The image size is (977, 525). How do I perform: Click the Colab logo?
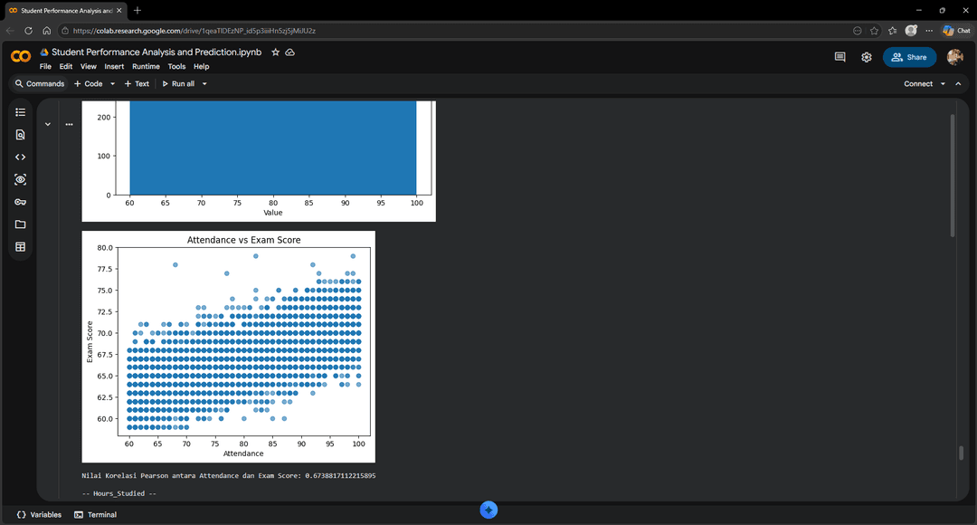[x=21, y=57]
